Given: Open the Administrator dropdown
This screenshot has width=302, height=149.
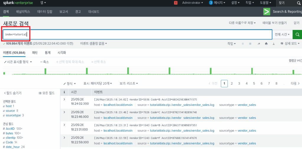Looking at the screenshot, I should (193, 3).
